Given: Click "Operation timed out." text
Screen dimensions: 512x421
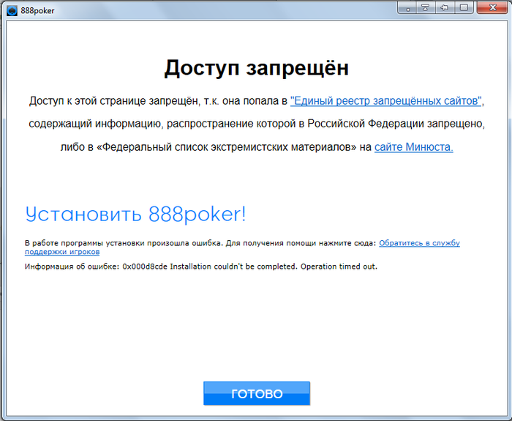Looking at the screenshot, I should click(x=339, y=267).
